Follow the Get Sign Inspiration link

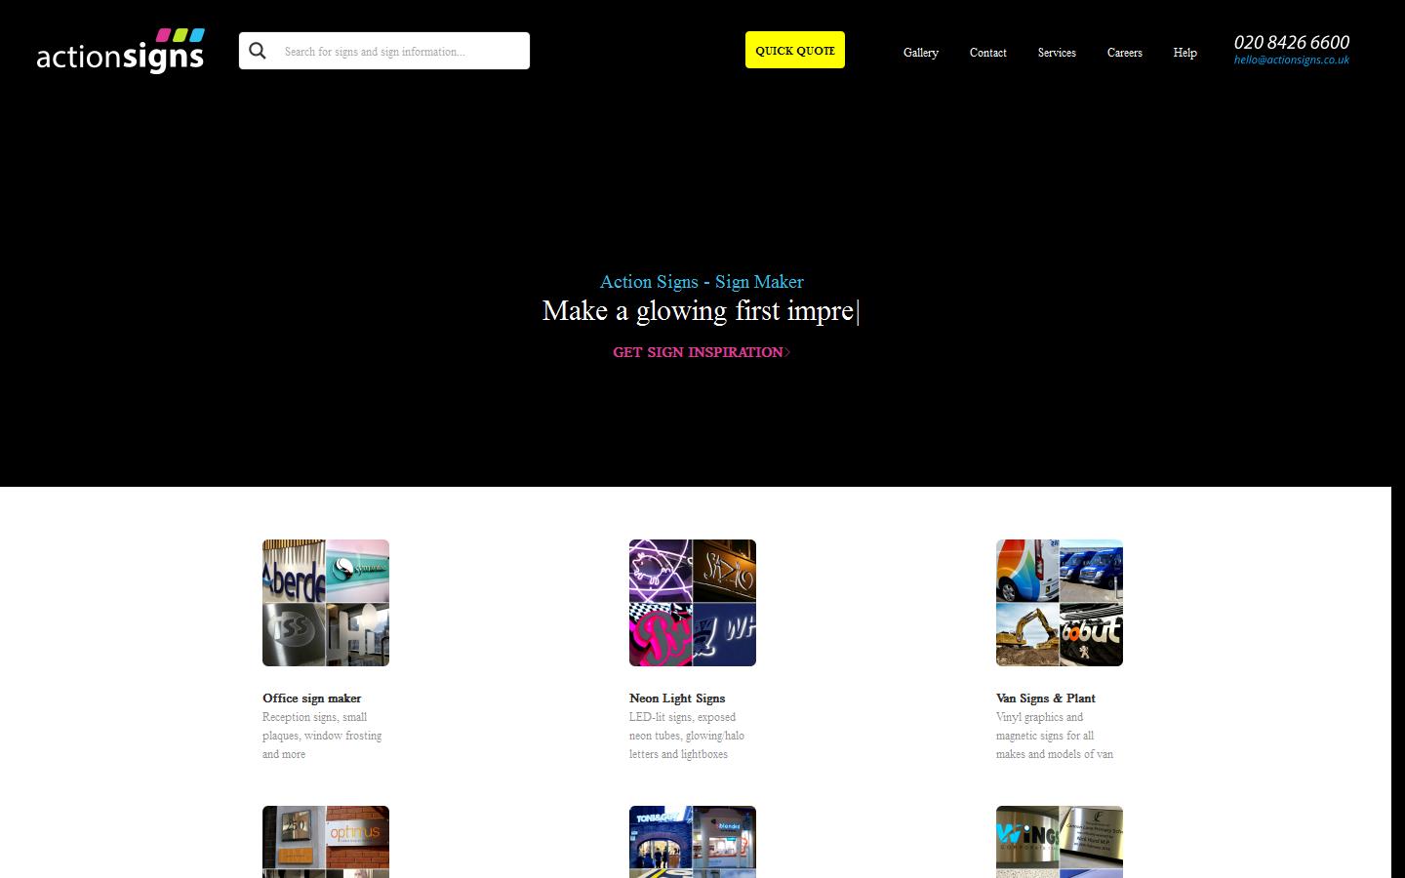(x=701, y=352)
